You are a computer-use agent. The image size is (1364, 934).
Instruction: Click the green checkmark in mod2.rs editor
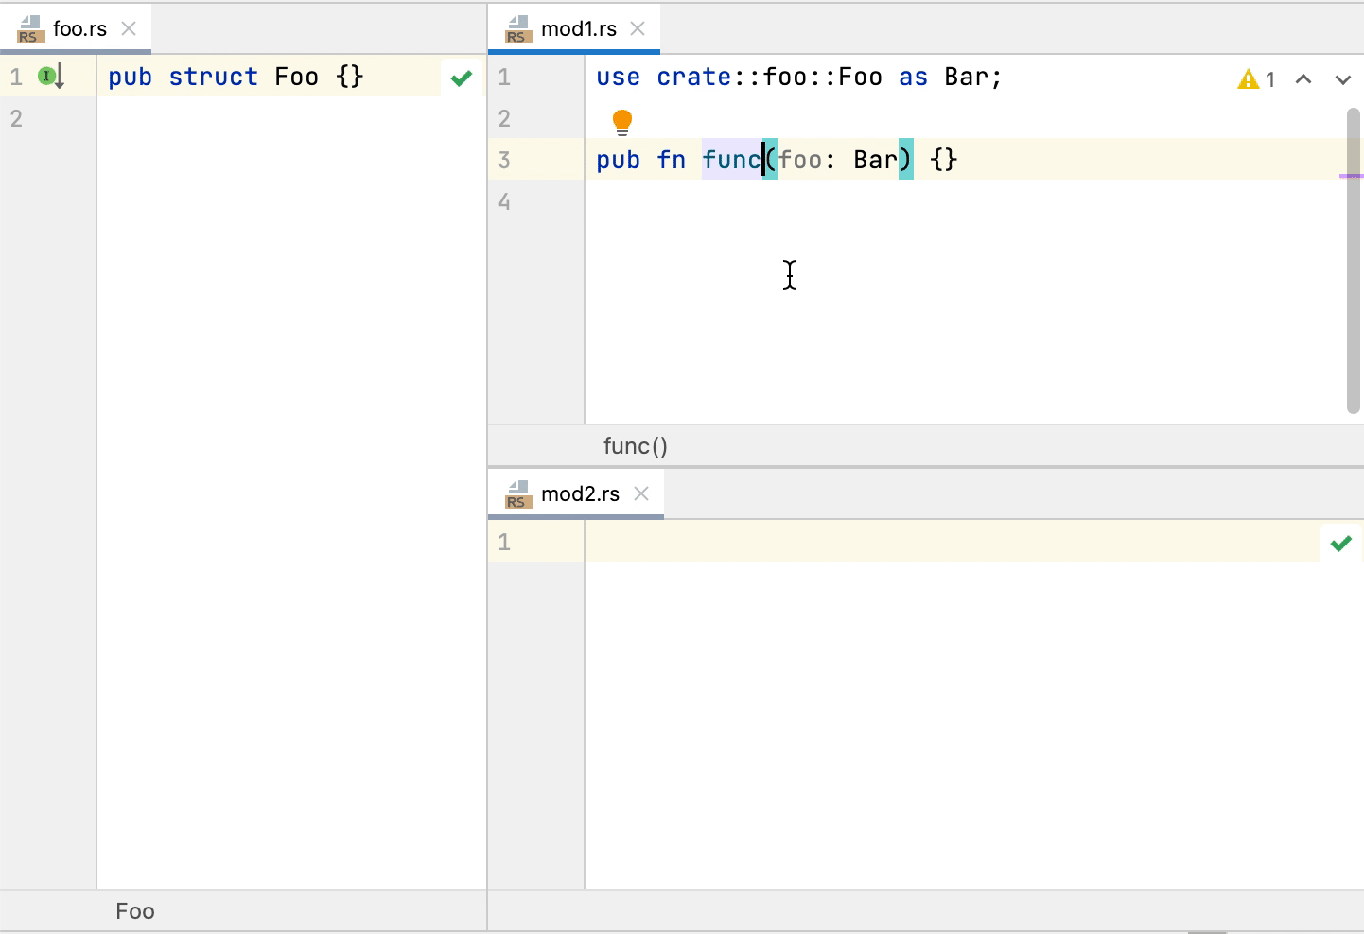coord(1340,543)
